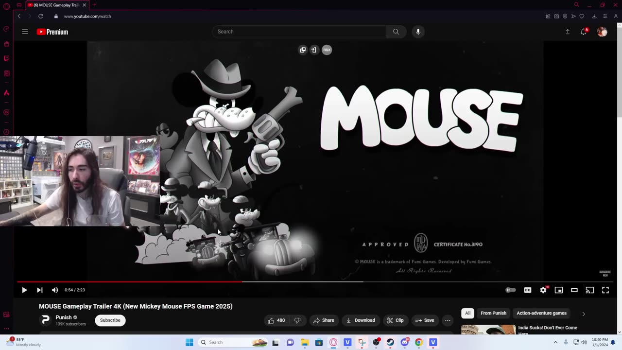Toggle closed captions CC button

528,290
